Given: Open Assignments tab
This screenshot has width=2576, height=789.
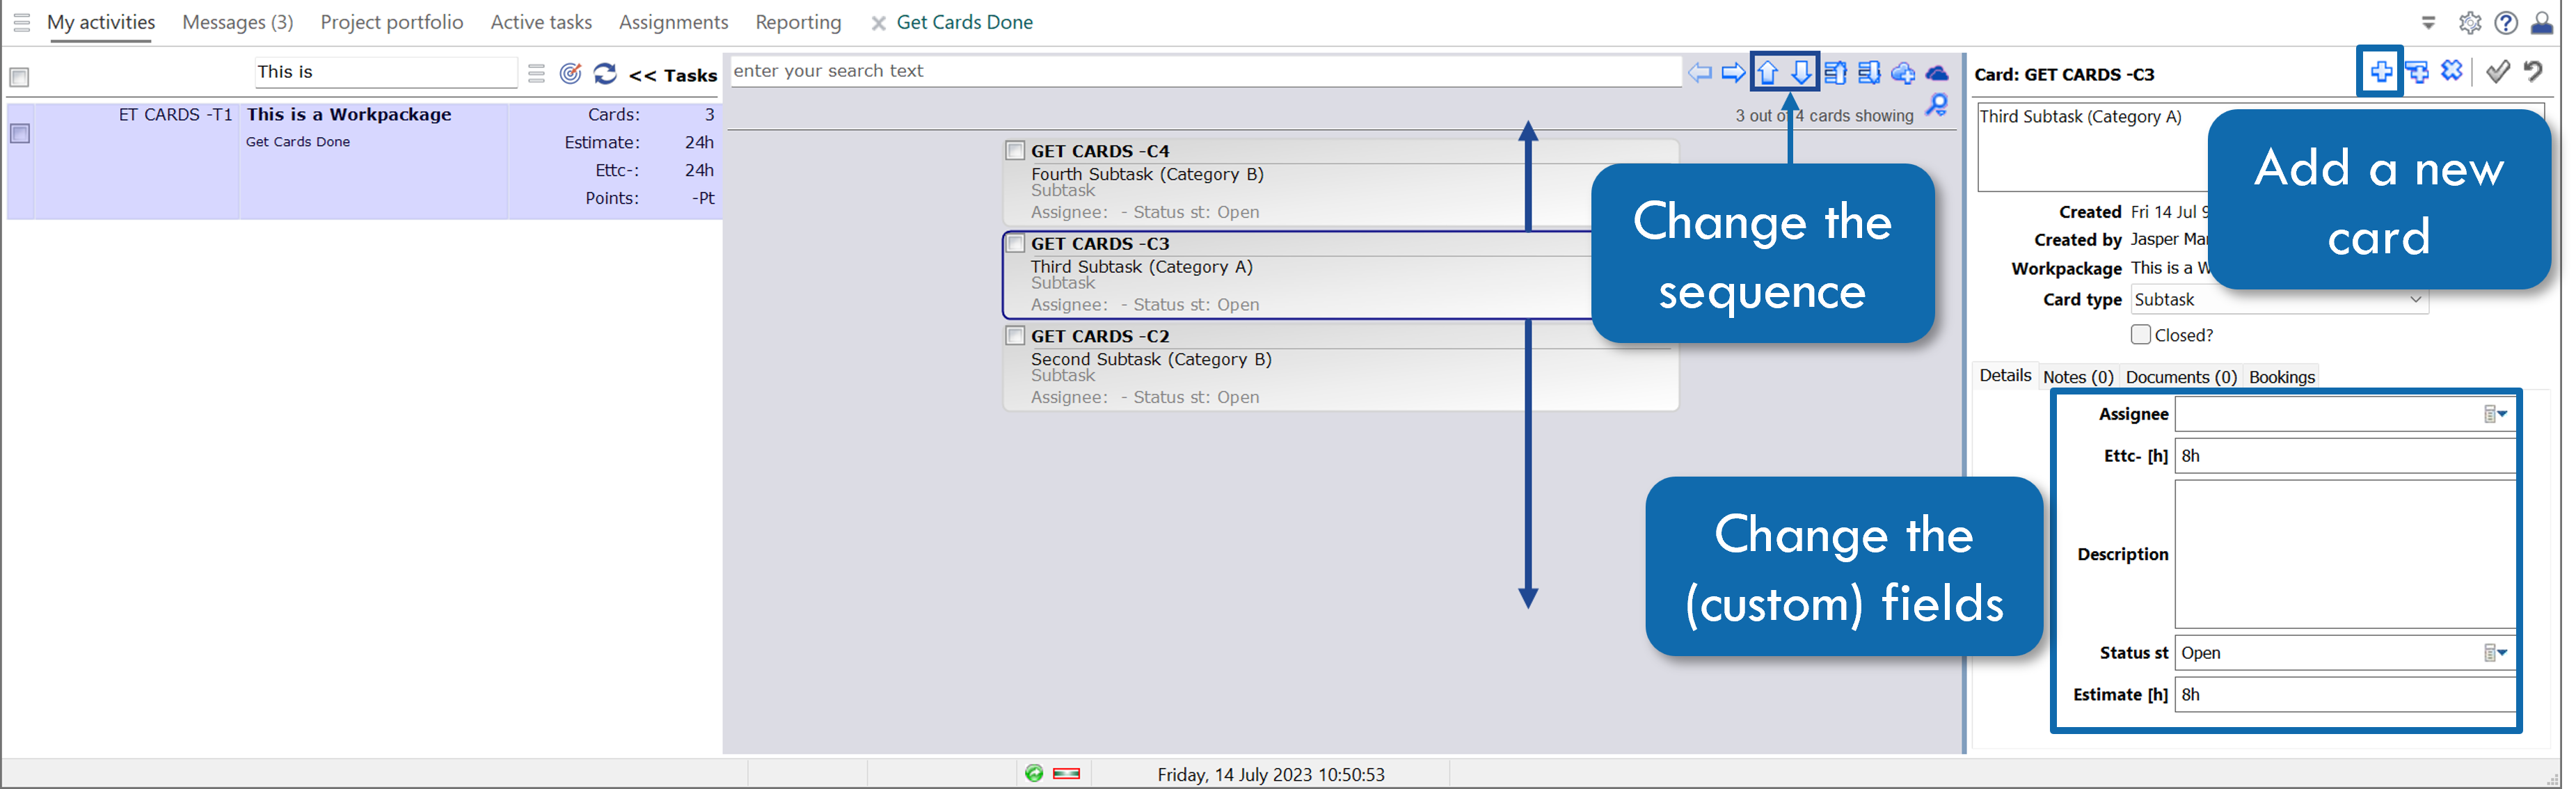Looking at the screenshot, I should 673,22.
